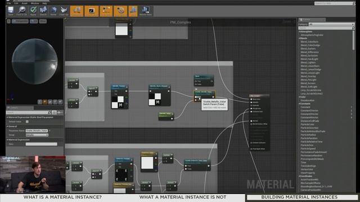Click the Details panel search field
This screenshot has height=202, width=360.
tap(27, 112)
